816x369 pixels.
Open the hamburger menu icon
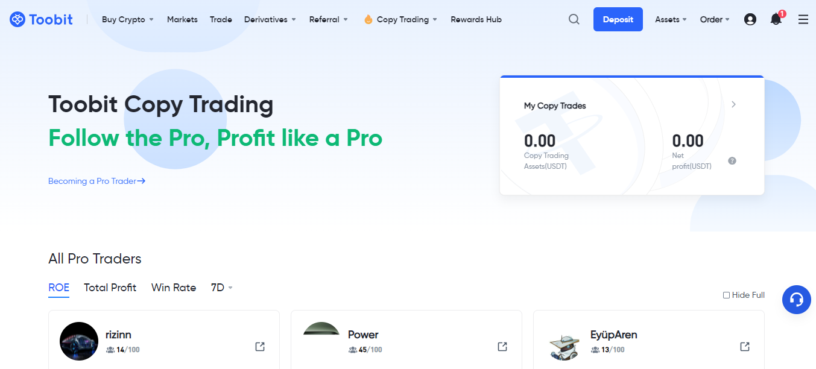pos(803,19)
